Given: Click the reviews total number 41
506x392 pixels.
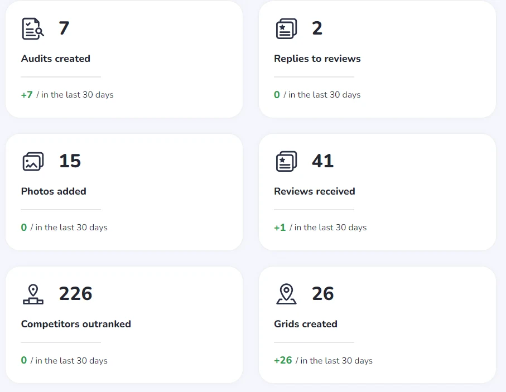Looking at the screenshot, I should click(x=322, y=161).
